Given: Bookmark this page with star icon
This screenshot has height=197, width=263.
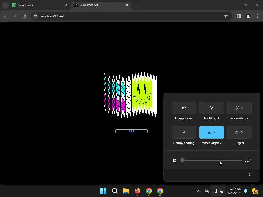Looking at the screenshot, I should [226, 16].
